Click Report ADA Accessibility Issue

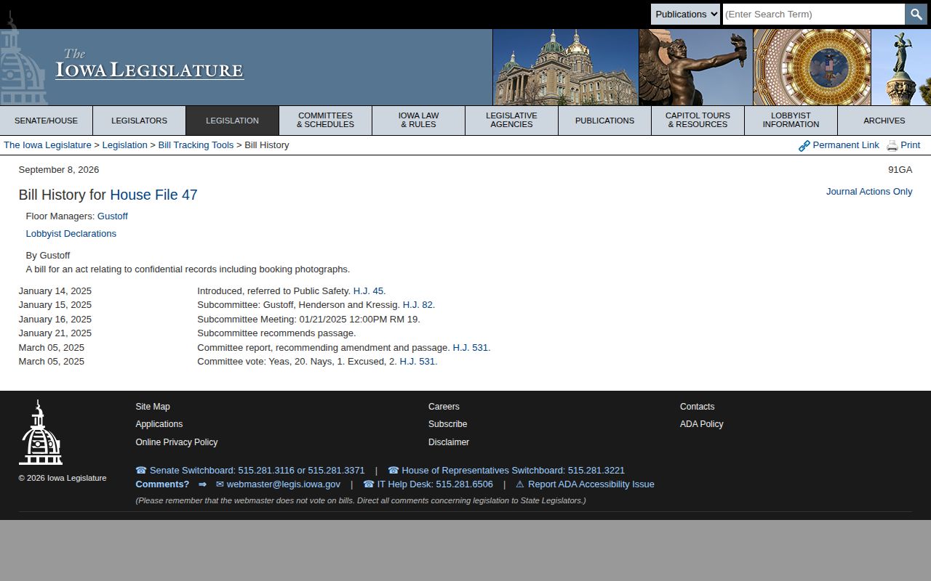[x=585, y=484]
